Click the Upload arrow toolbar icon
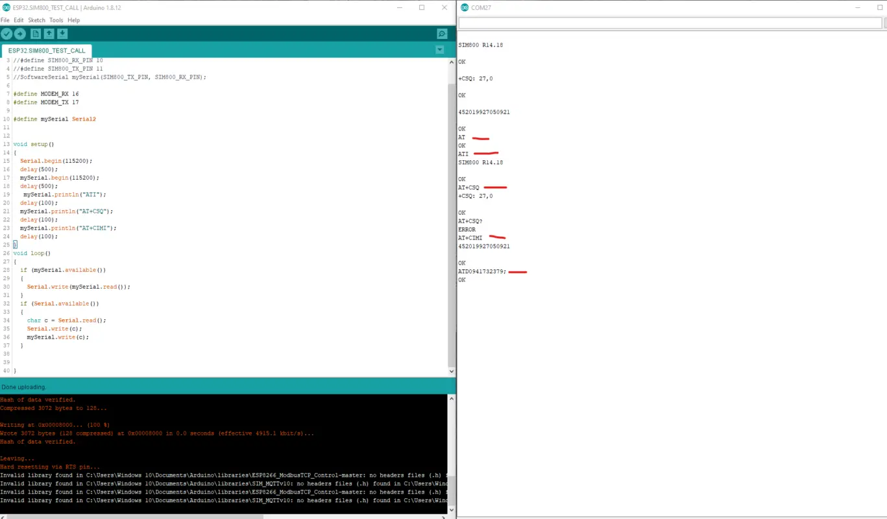 click(x=20, y=34)
